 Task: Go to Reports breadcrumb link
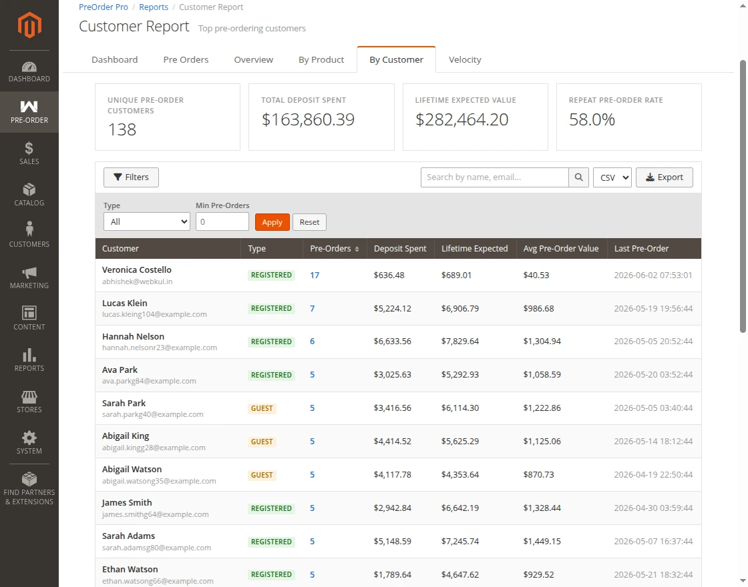(154, 7)
